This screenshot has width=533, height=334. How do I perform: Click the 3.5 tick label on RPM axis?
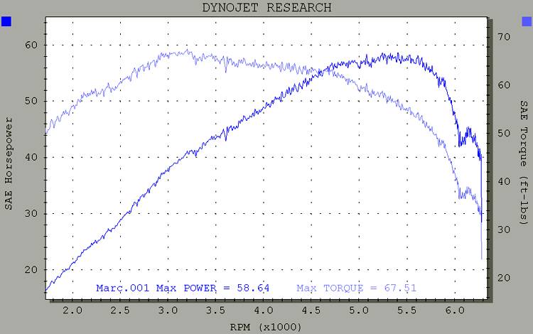216,311
